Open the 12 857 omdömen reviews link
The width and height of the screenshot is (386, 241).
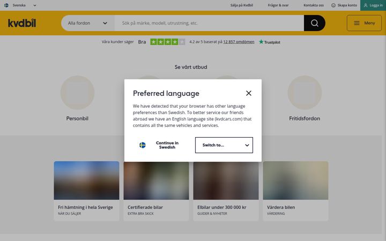(239, 42)
